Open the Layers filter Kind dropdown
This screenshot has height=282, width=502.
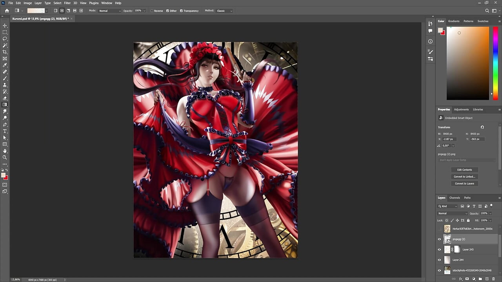(x=448, y=206)
